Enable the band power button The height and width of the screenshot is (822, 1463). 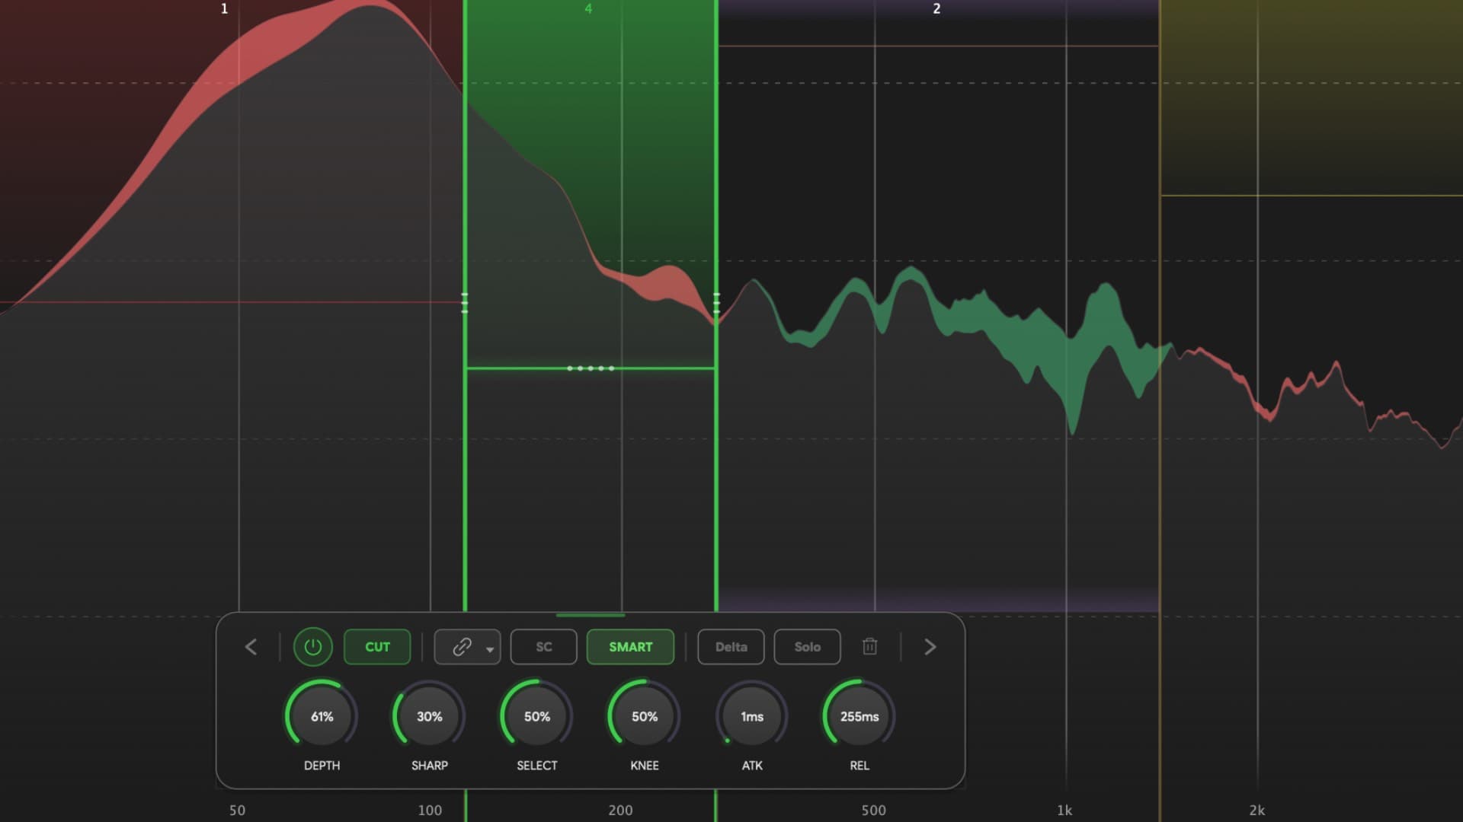pyautogui.click(x=313, y=647)
